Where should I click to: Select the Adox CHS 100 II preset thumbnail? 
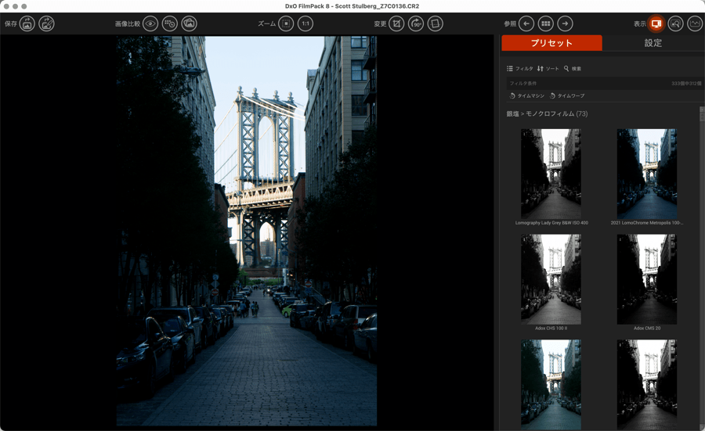551,279
